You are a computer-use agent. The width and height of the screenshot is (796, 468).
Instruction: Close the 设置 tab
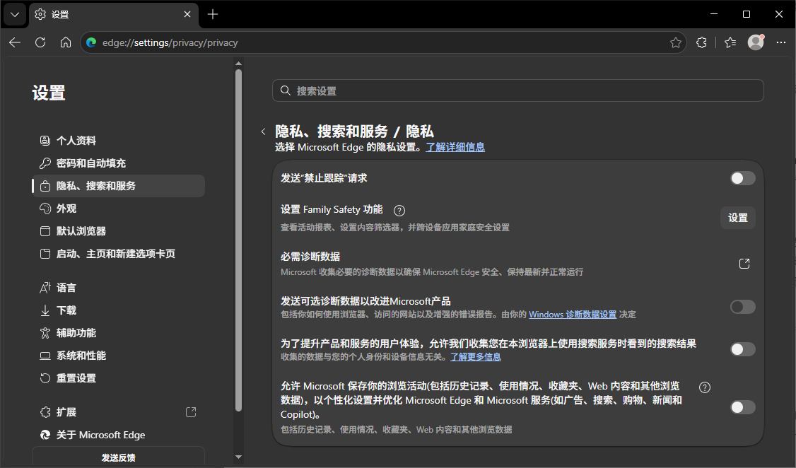(x=187, y=14)
